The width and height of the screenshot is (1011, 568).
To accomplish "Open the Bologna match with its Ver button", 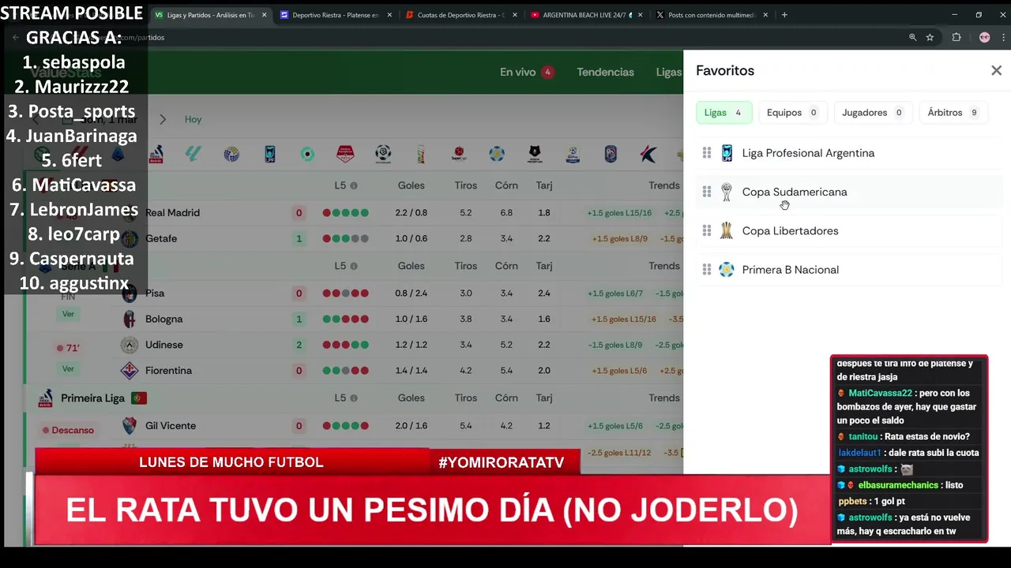I will tap(68, 314).
